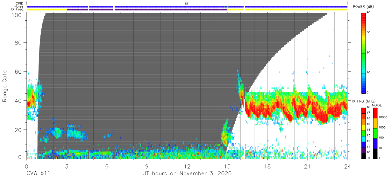The width and height of the screenshot is (391, 180).
Task: Select the 'Noise' row label at top left
Action: point(20,6)
